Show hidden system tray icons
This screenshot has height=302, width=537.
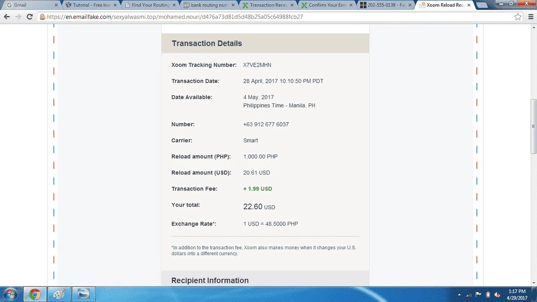pos(460,295)
